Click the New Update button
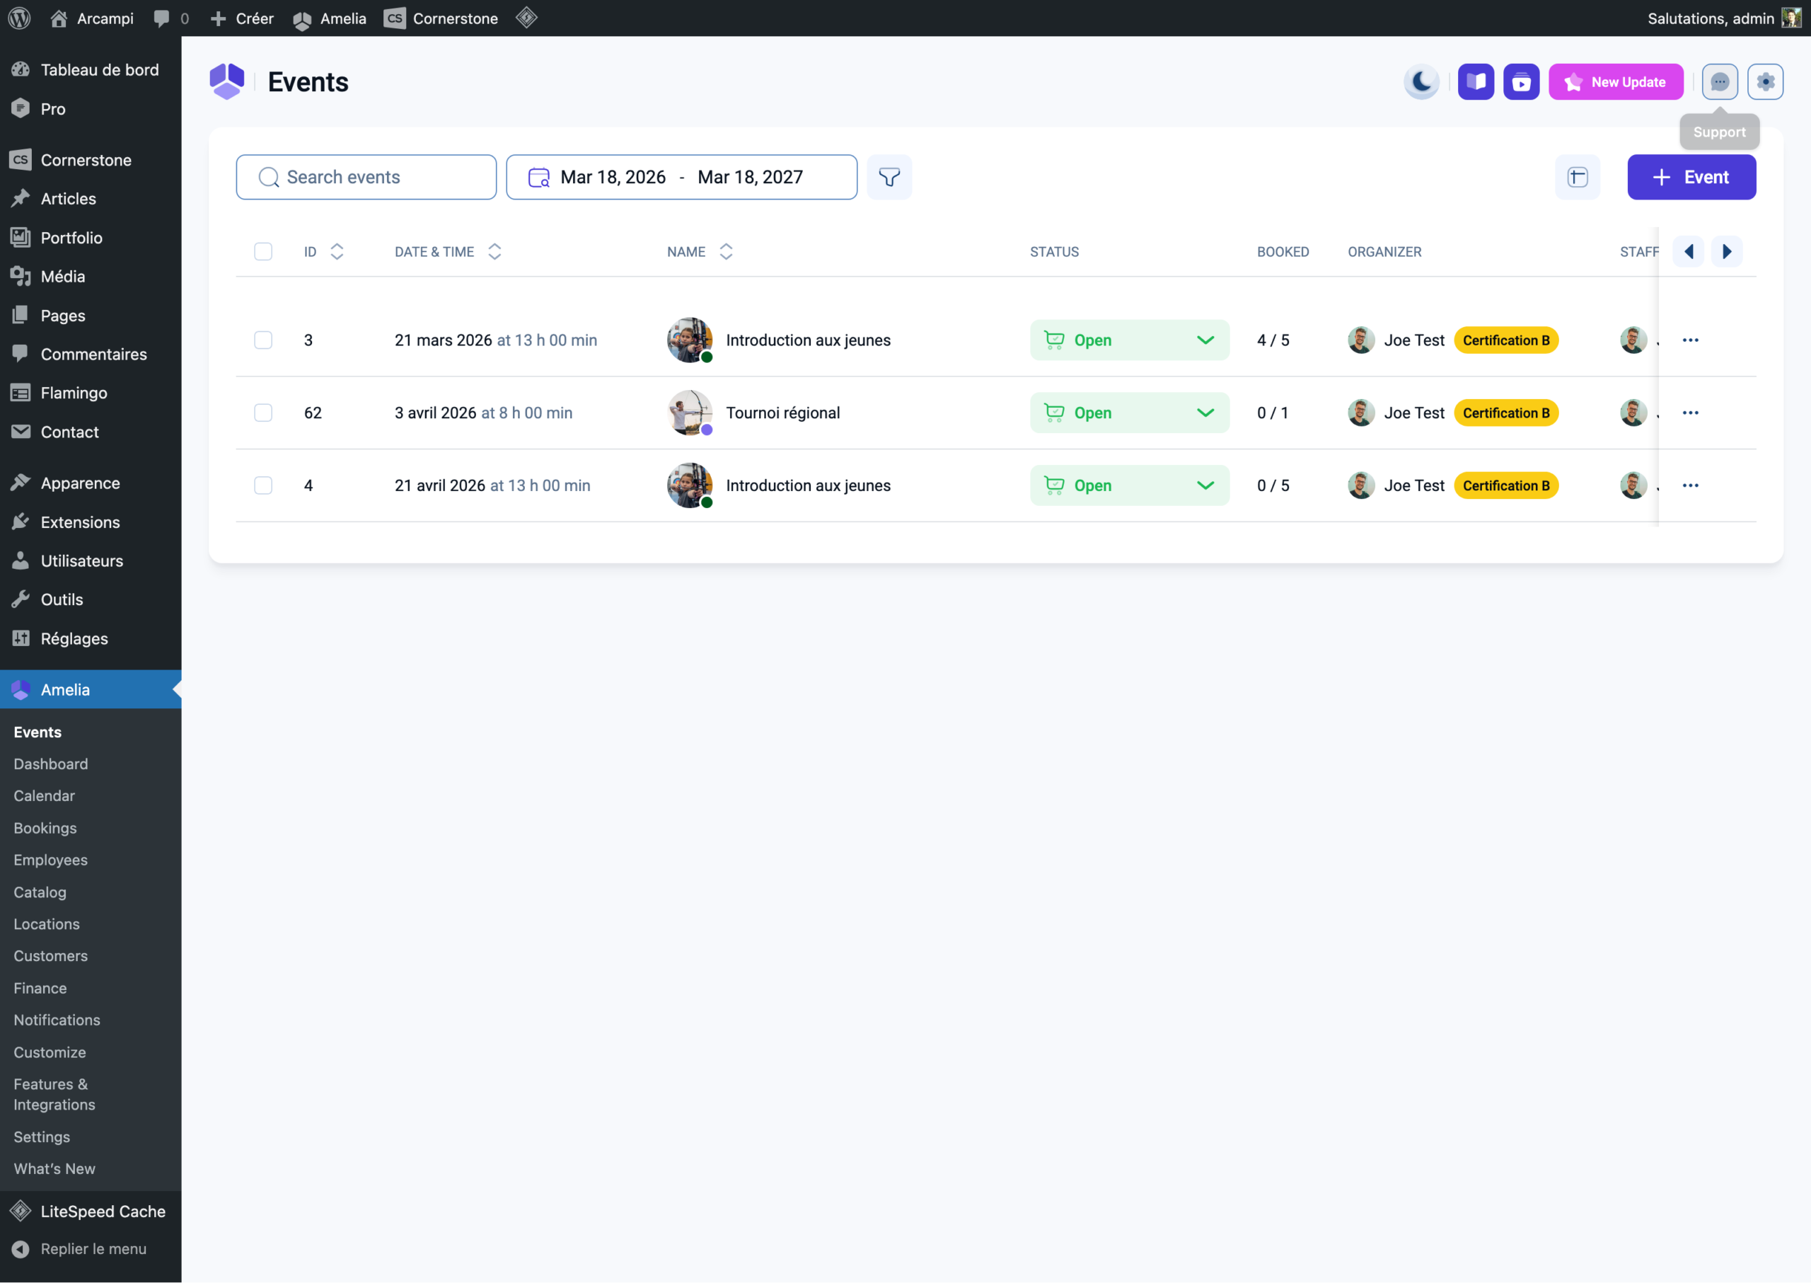Image resolution: width=1811 pixels, height=1283 pixels. [1614, 81]
